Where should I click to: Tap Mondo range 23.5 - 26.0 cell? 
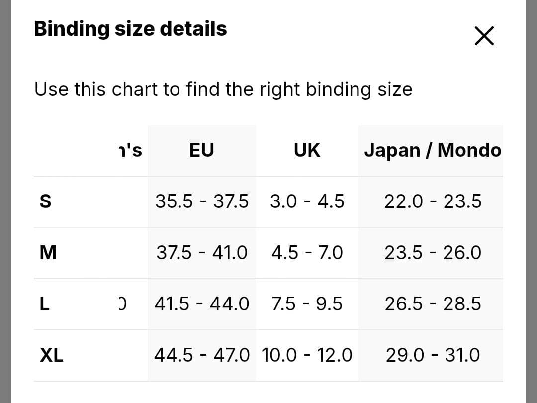[x=432, y=253]
